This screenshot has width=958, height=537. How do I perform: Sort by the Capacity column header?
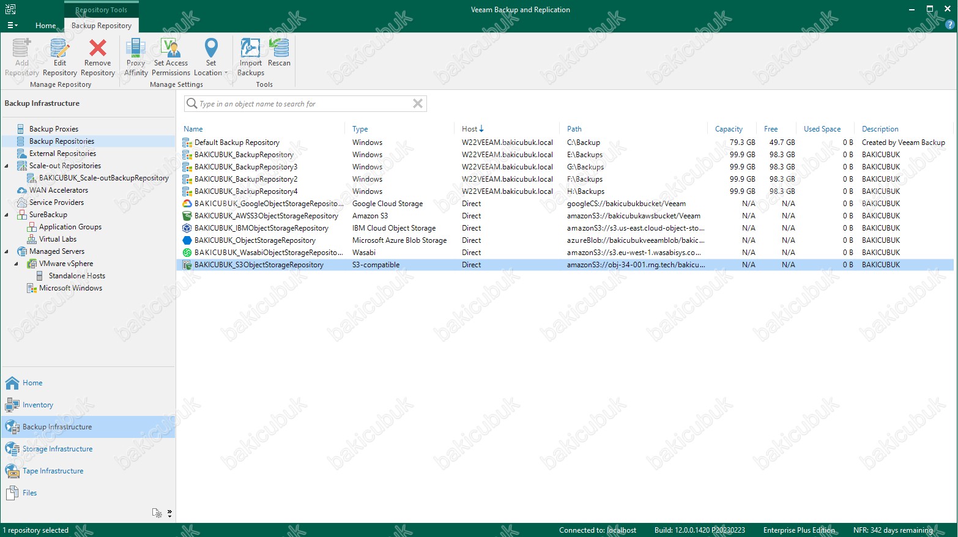coord(729,129)
